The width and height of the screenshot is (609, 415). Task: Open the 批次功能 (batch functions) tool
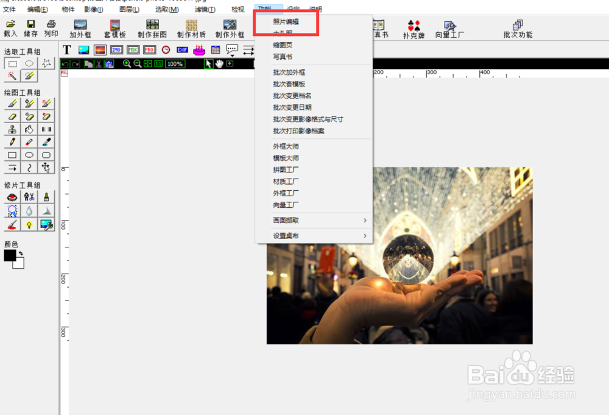pos(518,29)
